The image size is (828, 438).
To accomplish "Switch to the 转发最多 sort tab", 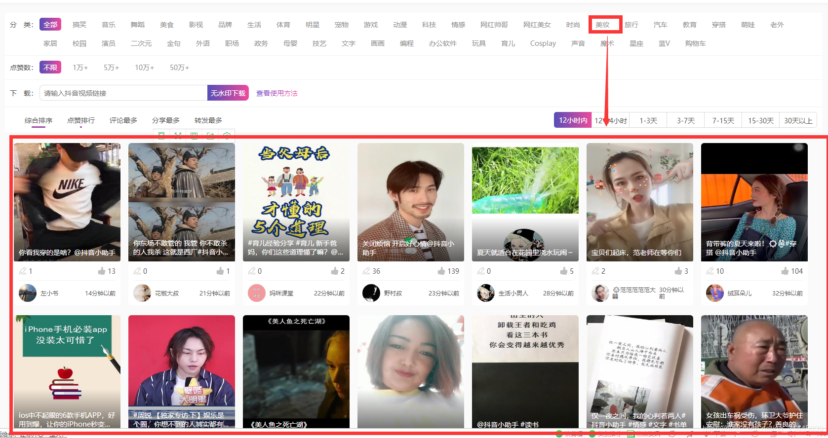I will 208,120.
